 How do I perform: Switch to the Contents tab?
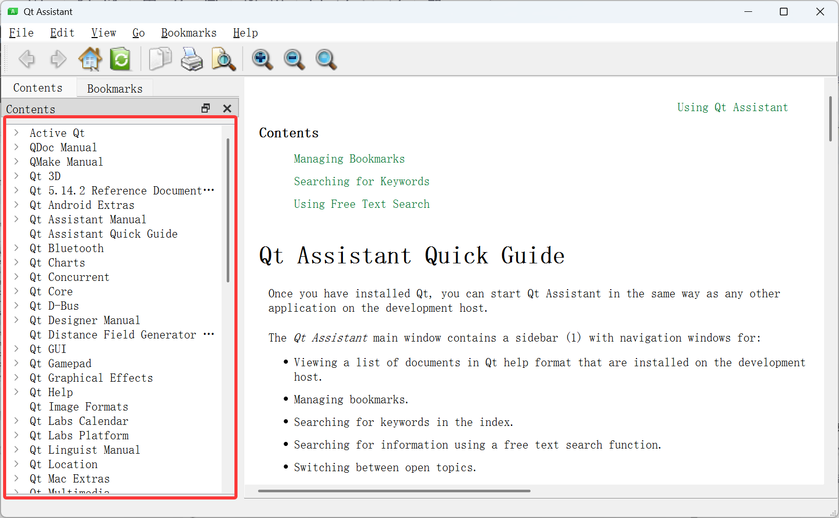(38, 88)
